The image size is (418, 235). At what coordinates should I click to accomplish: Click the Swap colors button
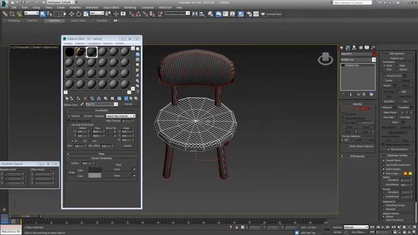pos(72,172)
